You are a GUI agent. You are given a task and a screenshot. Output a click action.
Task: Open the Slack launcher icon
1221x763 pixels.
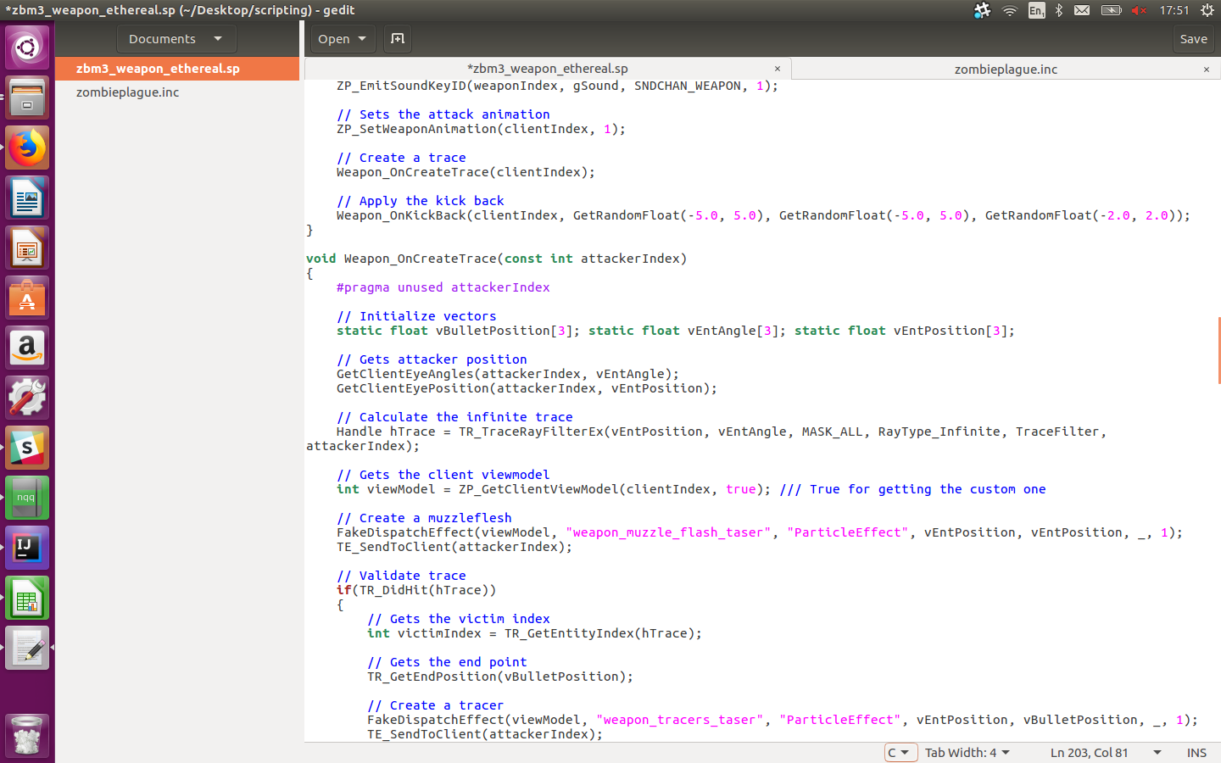pos(27,448)
